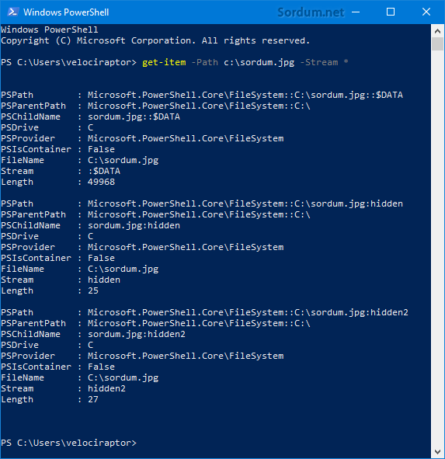The image size is (445, 459).
Task: Click the Length value '25'
Action: (93, 290)
